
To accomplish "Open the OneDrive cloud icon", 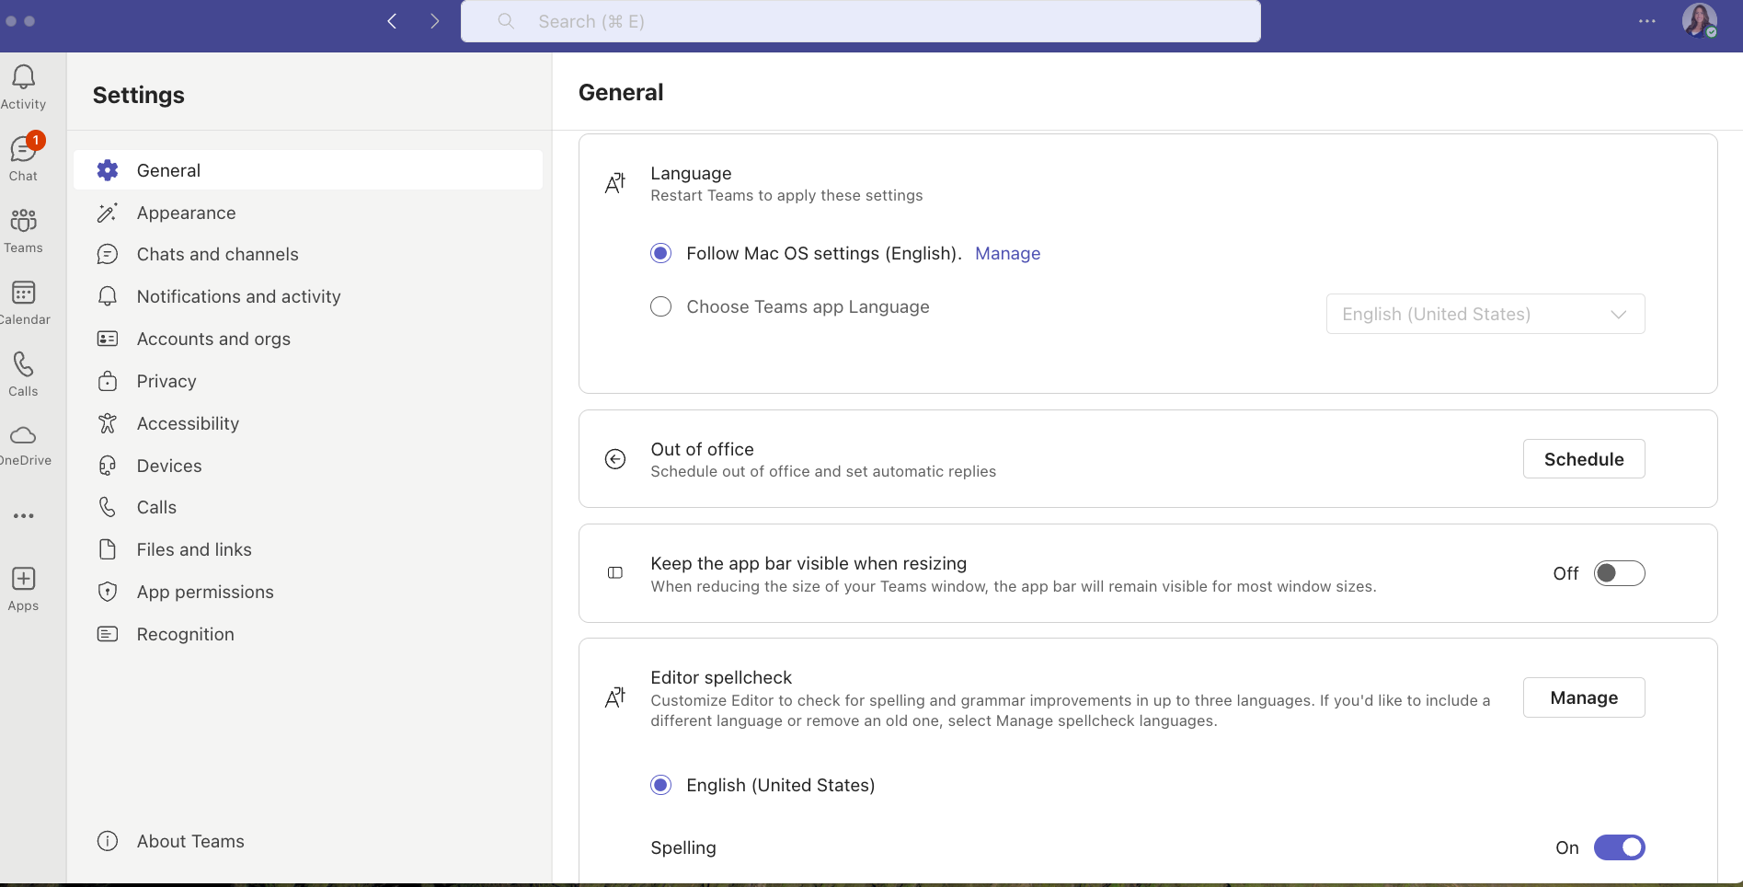I will (23, 435).
